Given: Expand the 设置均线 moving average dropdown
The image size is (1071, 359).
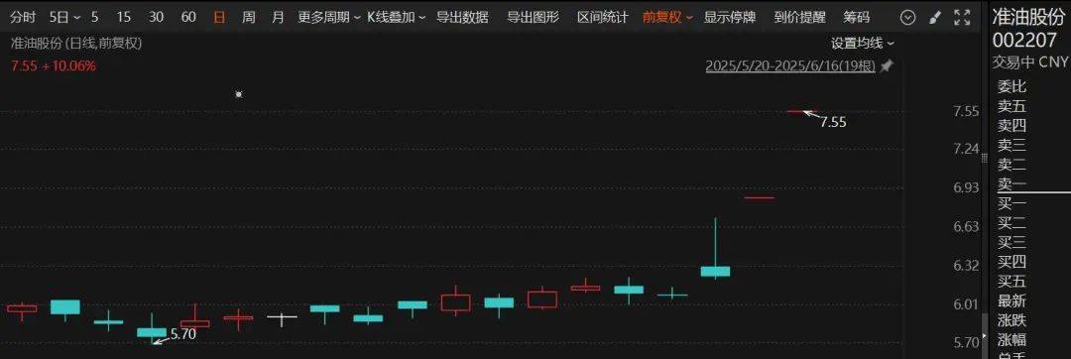Looking at the screenshot, I should pyautogui.click(x=862, y=43).
